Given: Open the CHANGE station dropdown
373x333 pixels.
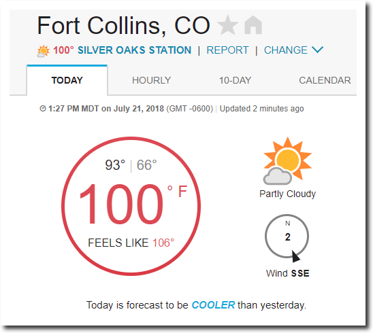Looking at the screenshot, I should click(x=293, y=50).
